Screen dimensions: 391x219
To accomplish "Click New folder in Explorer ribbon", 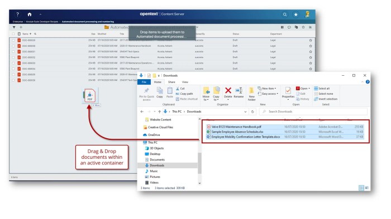I will 251,94.
